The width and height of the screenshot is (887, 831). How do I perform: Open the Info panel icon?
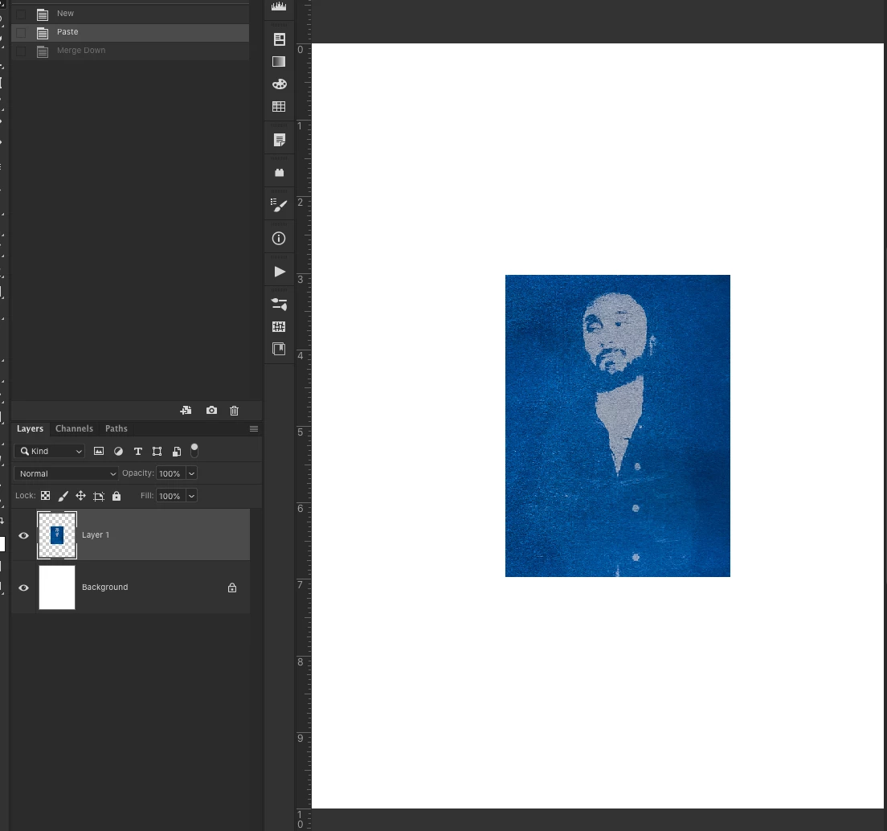[x=279, y=239]
